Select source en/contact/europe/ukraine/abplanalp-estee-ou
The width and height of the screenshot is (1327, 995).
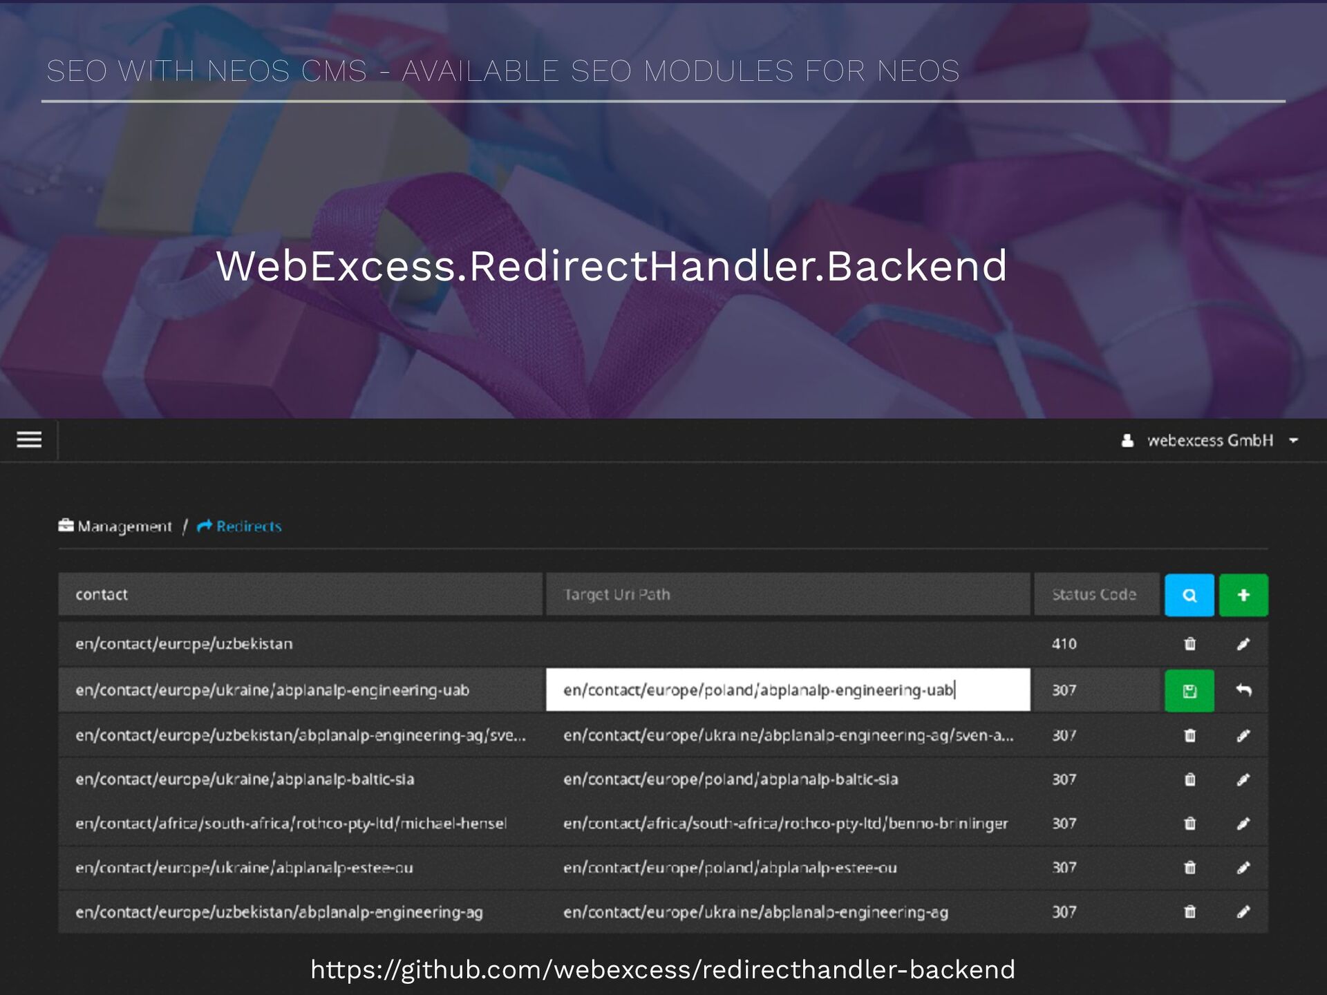(244, 868)
